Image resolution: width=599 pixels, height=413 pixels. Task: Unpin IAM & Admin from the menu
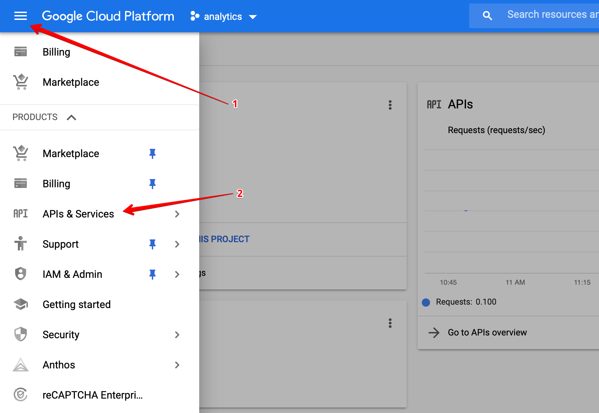coord(152,274)
